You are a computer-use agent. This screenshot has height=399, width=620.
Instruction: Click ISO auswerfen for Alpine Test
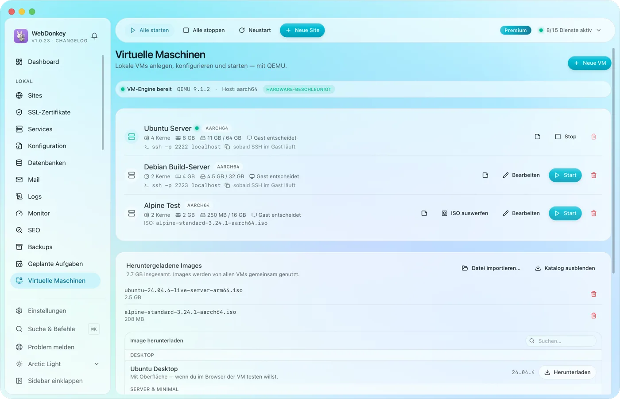point(465,213)
